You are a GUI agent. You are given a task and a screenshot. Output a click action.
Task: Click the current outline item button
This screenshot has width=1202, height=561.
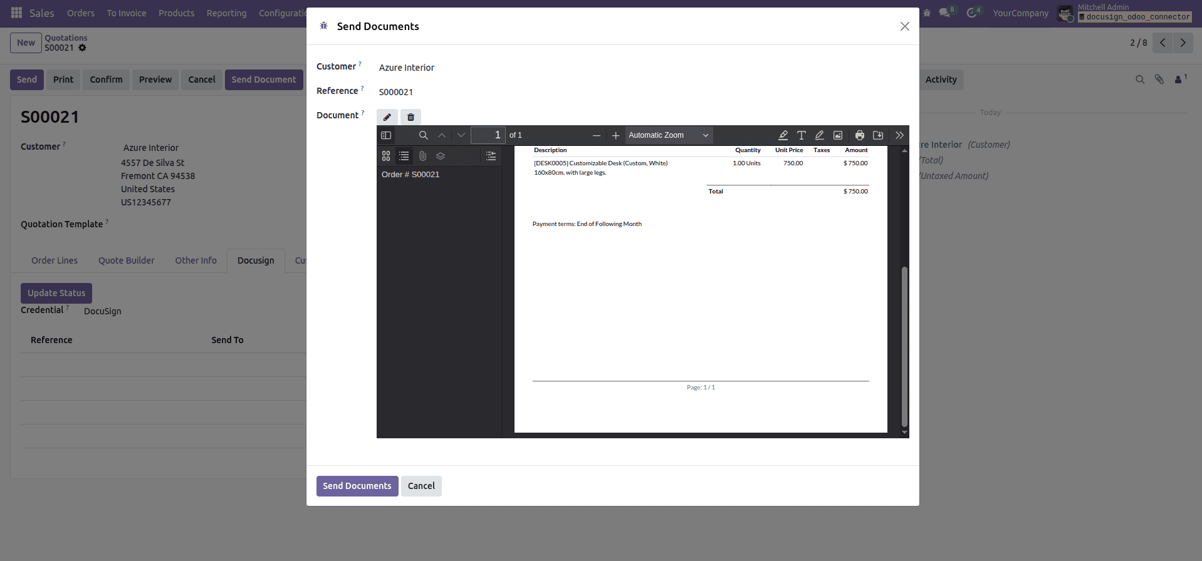click(x=491, y=156)
